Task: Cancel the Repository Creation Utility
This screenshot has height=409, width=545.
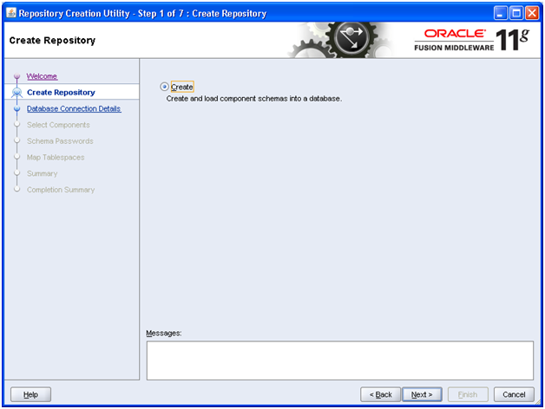Action: (x=514, y=394)
